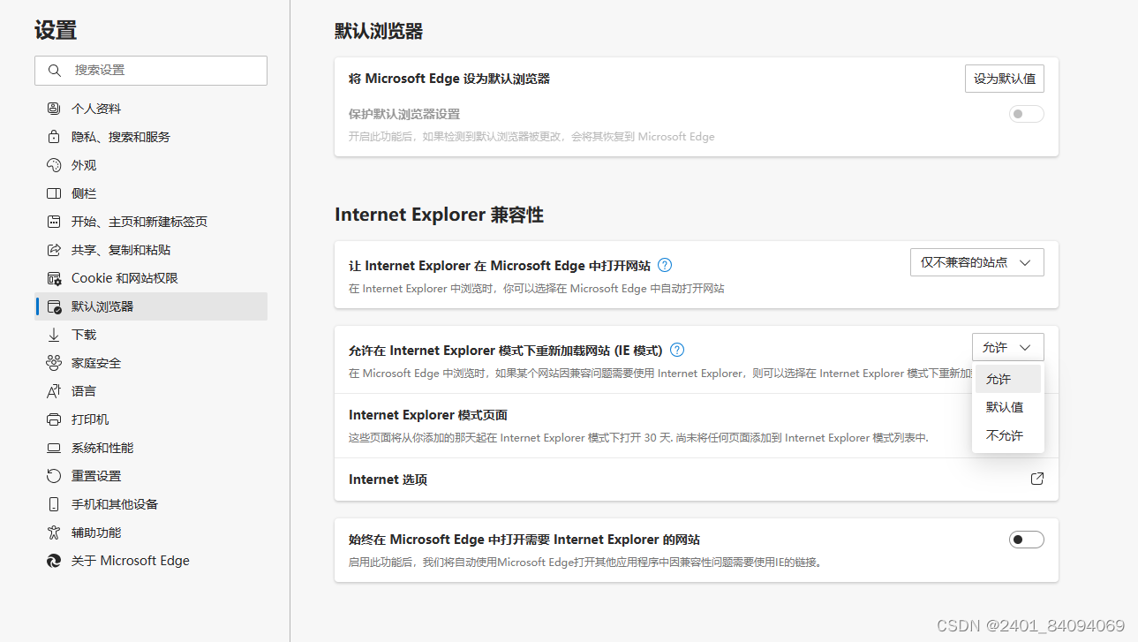
Task: Click the 打印机 printer icon
Action: 54,419
